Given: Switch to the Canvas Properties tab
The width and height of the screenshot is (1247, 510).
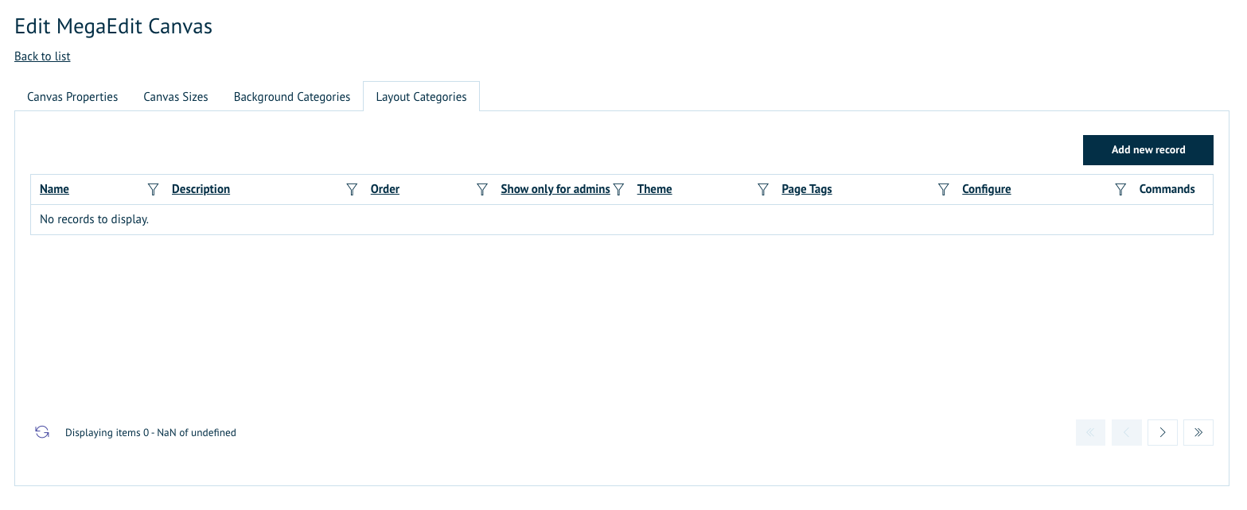Looking at the screenshot, I should 72,97.
